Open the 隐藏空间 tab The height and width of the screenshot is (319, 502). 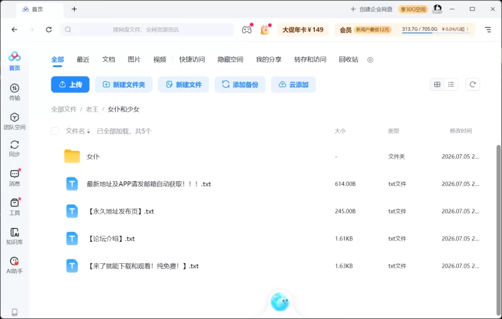tap(230, 60)
